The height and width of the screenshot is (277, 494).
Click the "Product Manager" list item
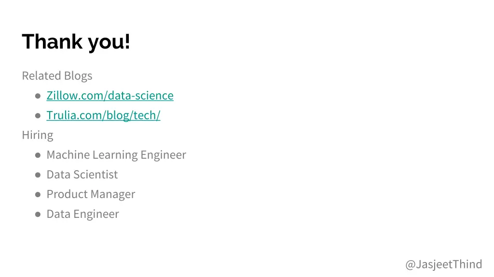pos(91,194)
